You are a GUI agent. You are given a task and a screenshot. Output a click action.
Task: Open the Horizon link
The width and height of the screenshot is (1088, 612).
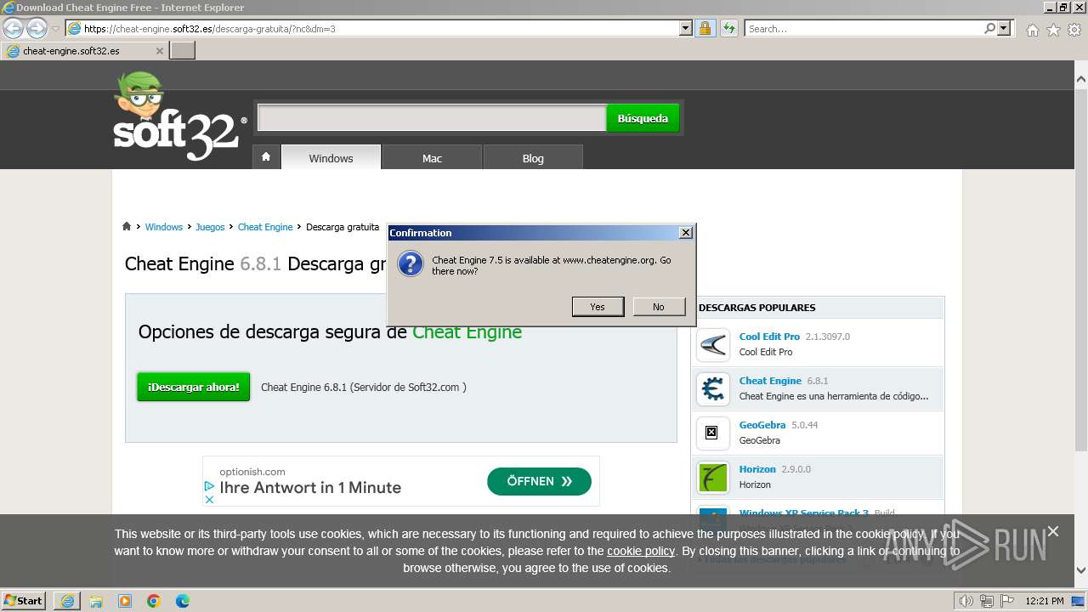[x=757, y=469]
